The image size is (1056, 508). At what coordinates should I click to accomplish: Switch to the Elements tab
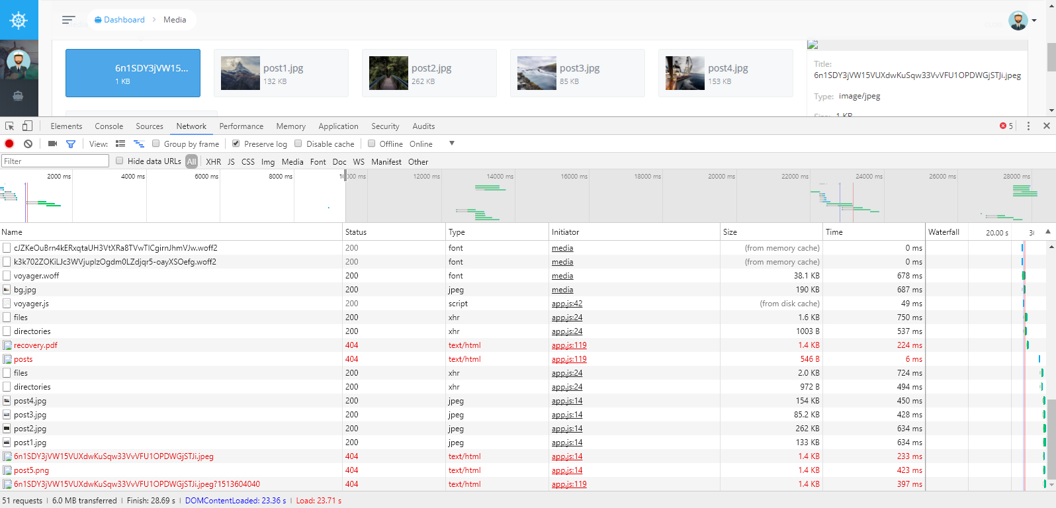66,126
